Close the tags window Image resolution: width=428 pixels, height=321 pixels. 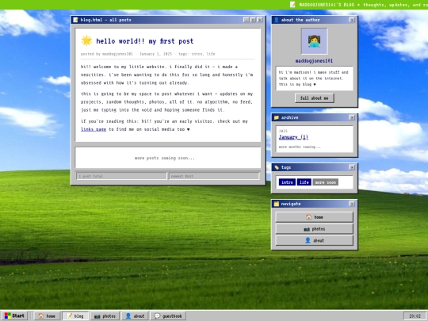click(x=352, y=167)
